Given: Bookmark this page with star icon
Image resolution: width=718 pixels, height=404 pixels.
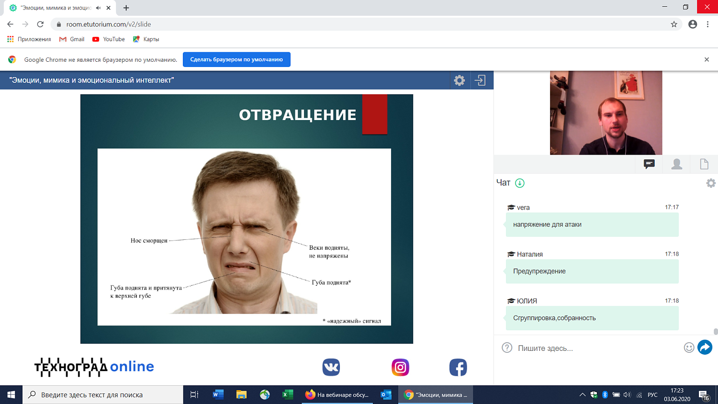Looking at the screenshot, I should click(674, 24).
